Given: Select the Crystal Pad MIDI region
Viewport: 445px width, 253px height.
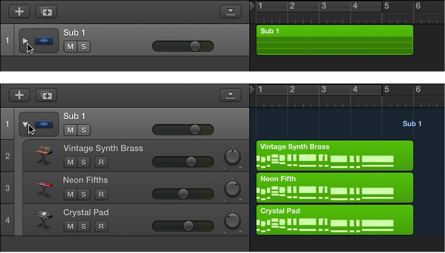Looking at the screenshot, I should [335, 220].
